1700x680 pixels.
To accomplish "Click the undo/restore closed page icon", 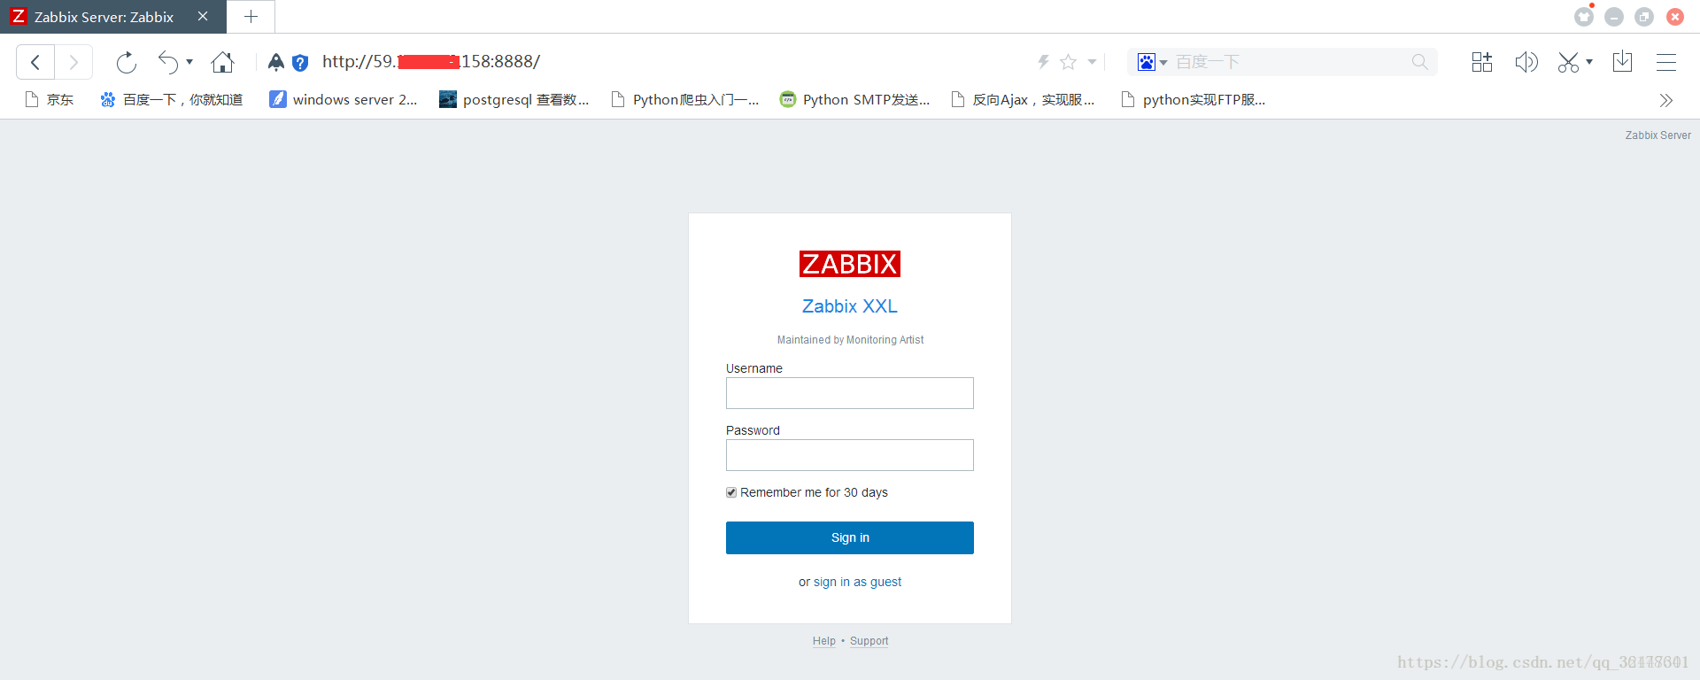I will point(168,62).
